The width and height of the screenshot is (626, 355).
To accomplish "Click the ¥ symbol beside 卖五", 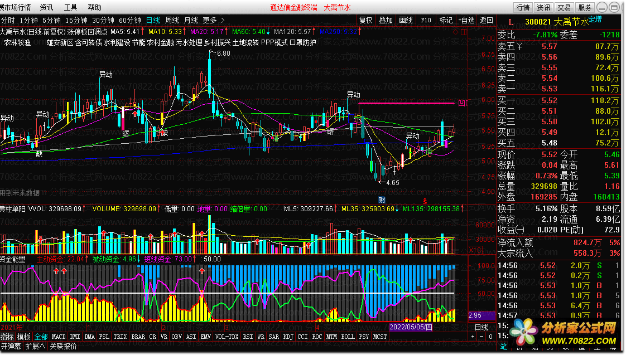I will pos(519,47).
